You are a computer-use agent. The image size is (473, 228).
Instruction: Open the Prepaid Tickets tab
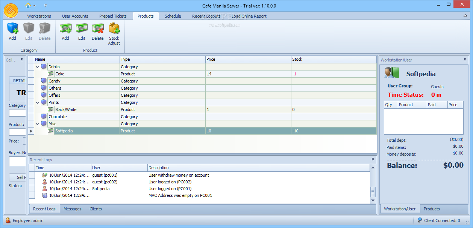(113, 16)
